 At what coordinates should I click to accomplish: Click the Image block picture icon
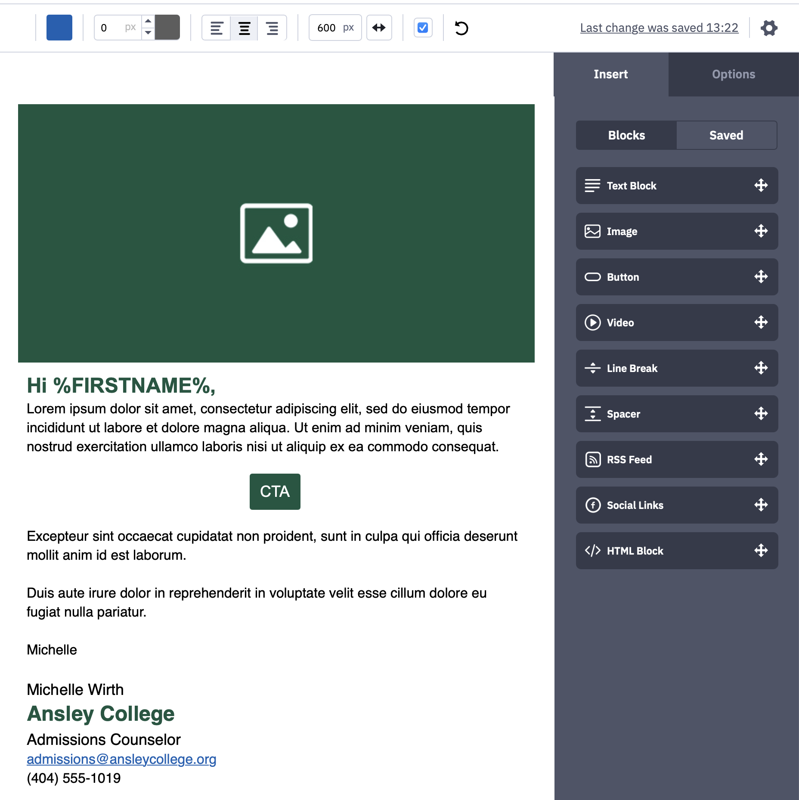[x=592, y=231]
